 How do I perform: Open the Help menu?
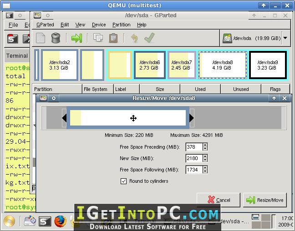(x=142, y=25)
